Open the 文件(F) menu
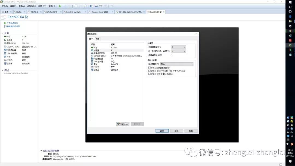 click(x=5, y=6)
